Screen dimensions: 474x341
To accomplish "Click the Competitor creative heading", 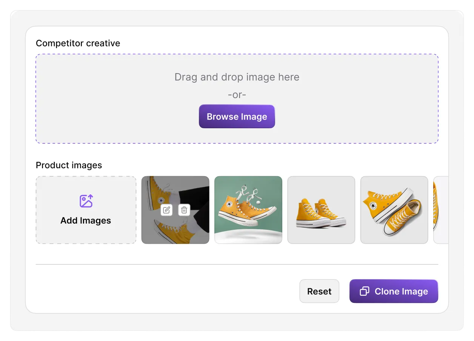I will click(78, 43).
